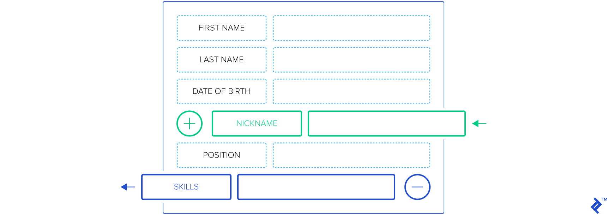Click the Toptal logo icon
Screen dimensions: 607x215
[x=596, y=206]
